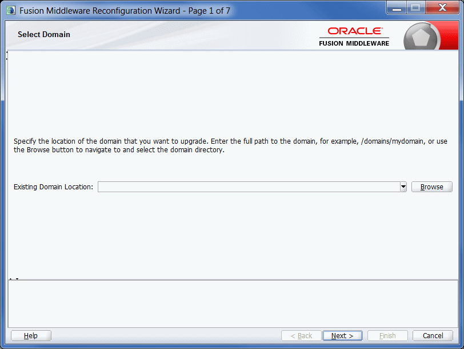Click the wizard globe icon in title bar
This screenshot has height=349, width=464.
[11, 11]
